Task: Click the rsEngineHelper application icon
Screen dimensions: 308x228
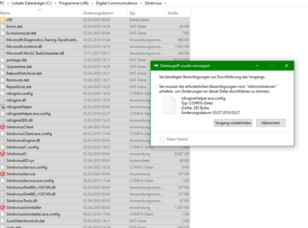Action: tap(3, 107)
